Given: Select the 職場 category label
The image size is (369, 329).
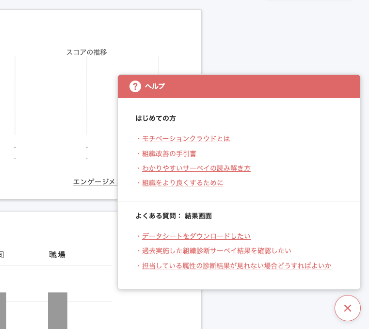Looking at the screenshot, I should click(x=57, y=254).
